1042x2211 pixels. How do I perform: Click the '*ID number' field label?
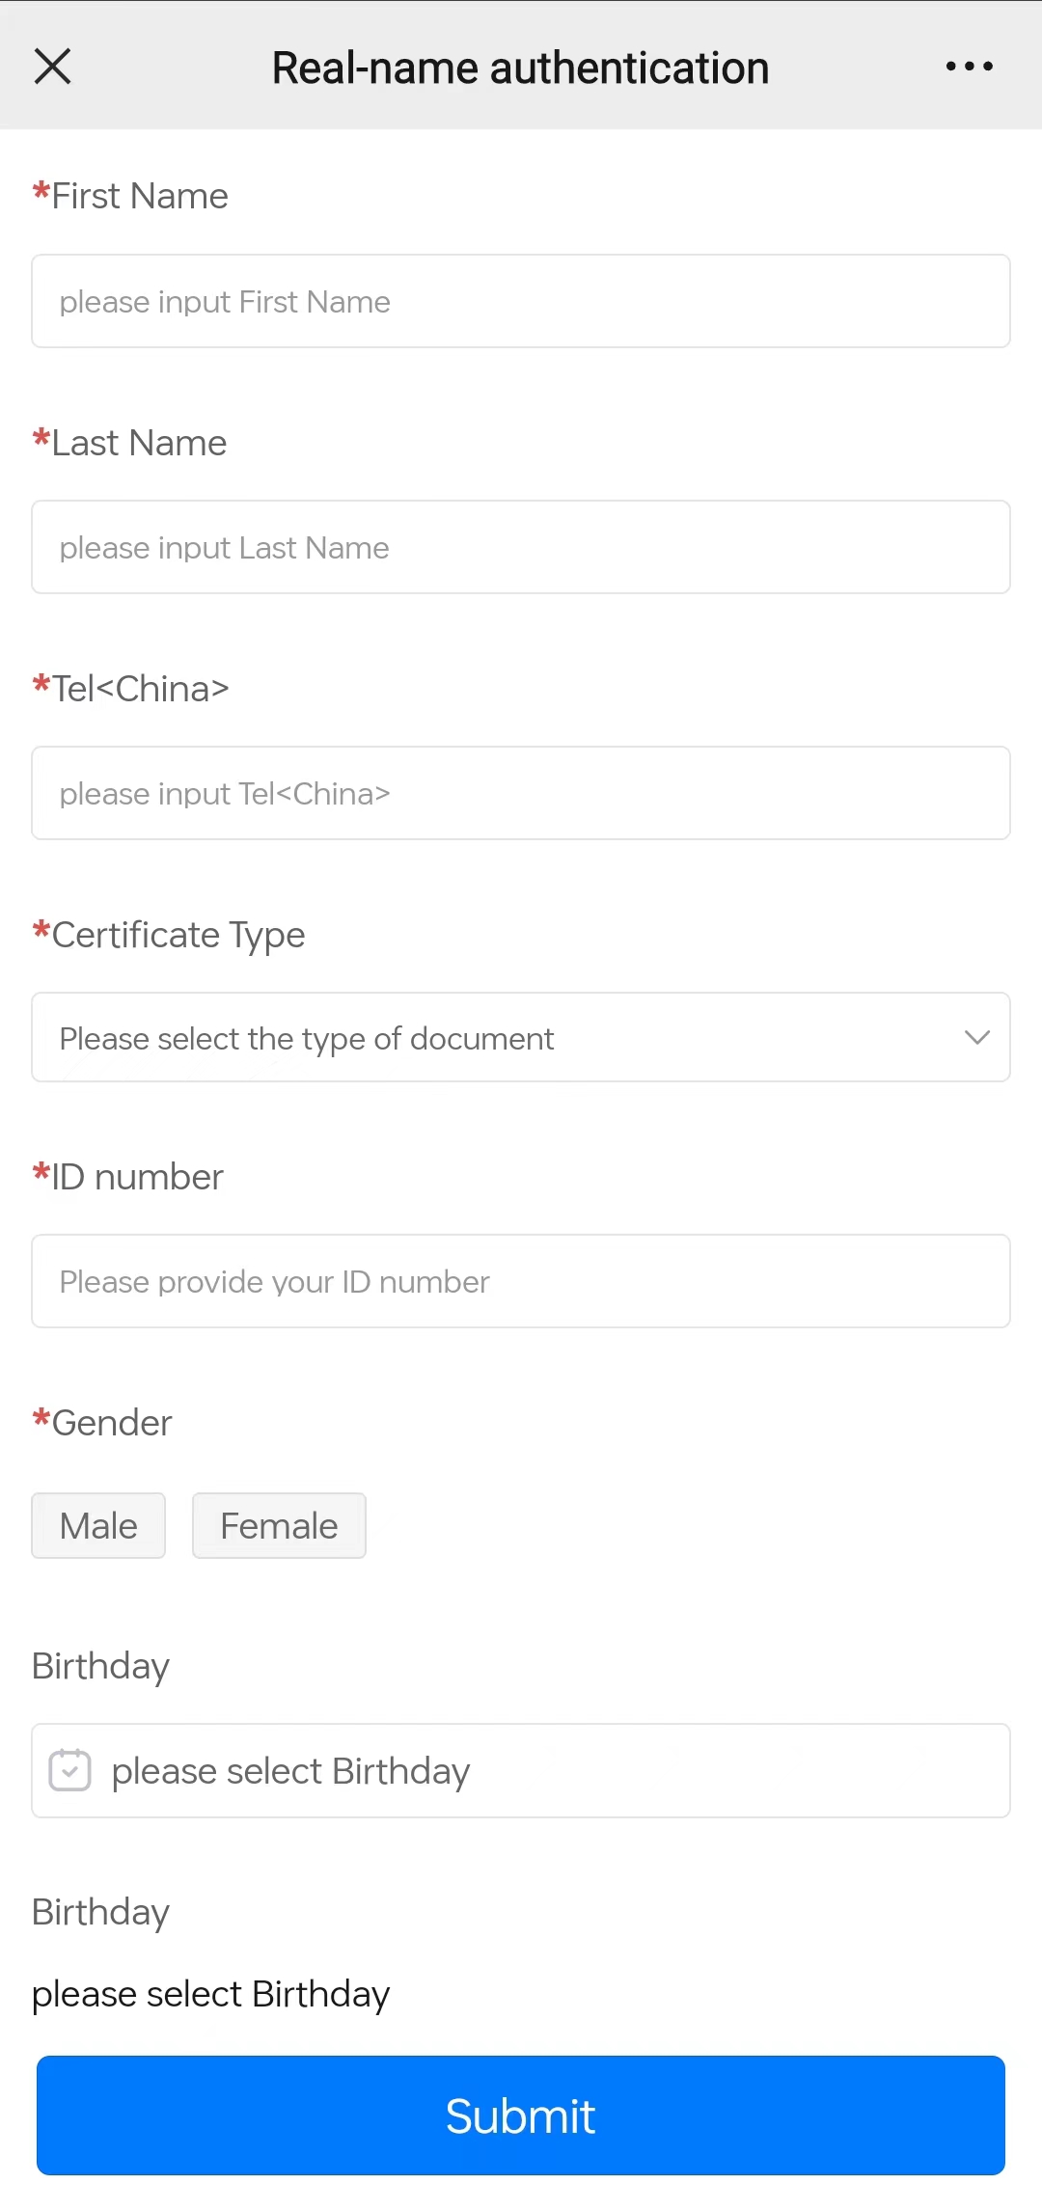click(128, 1177)
